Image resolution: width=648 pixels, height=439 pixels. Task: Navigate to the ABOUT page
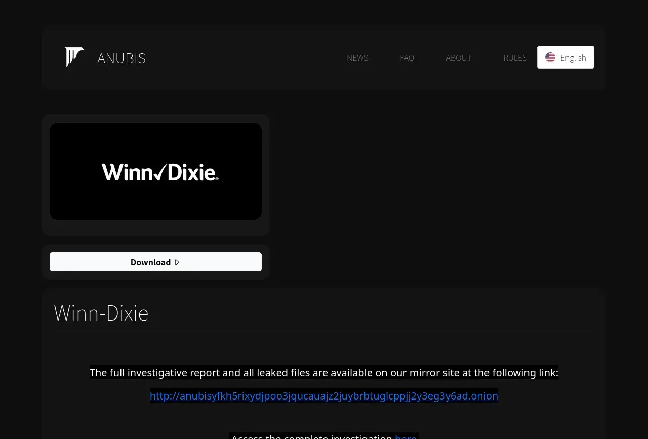point(459,58)
